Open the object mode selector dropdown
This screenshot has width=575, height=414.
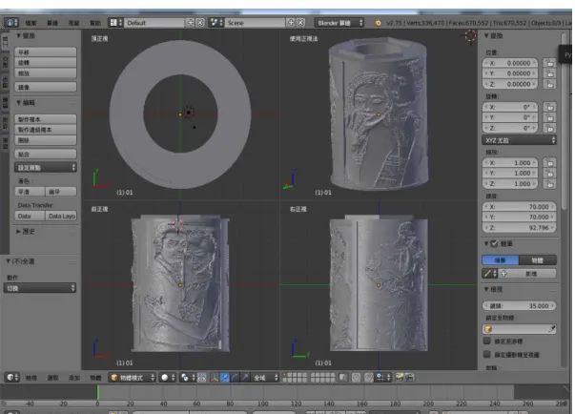point(132,378)
